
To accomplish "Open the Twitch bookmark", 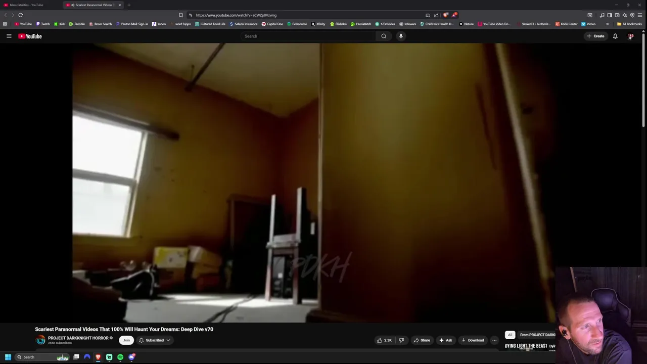I will click(x=43, y=24).
